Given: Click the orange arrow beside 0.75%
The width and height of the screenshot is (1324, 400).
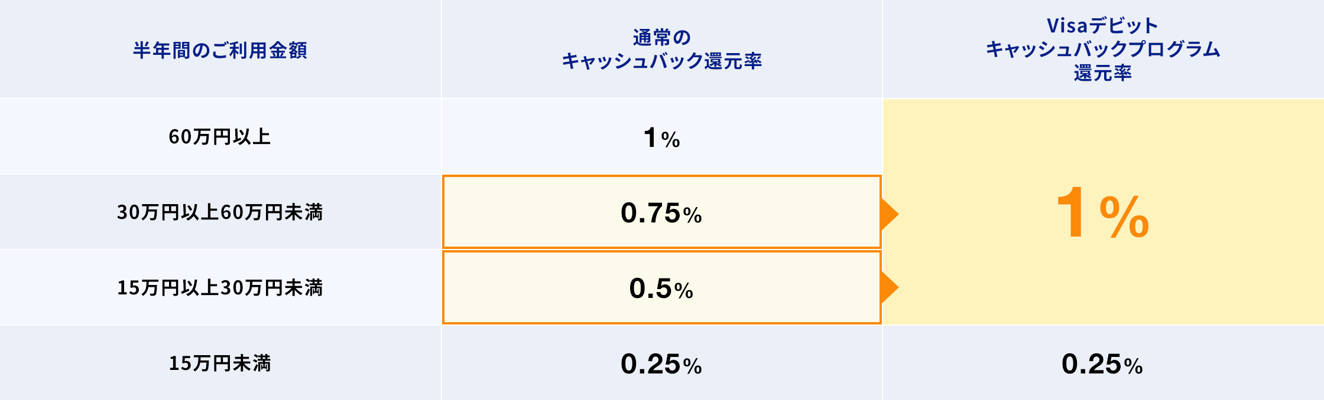Looking at the screenshot, I should (x=889, y=214).
